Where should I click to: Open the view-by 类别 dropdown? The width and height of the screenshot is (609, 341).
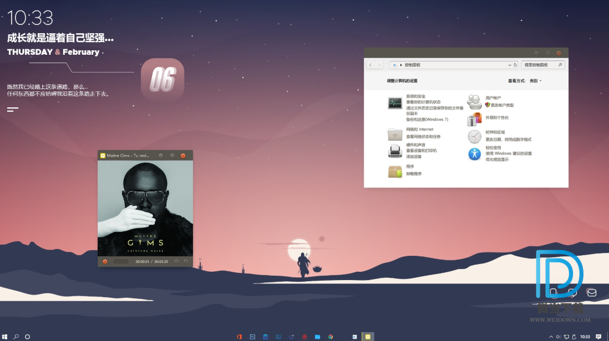click(536, 81)
